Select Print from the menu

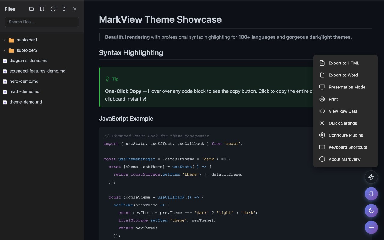click(x=345, y=99)
